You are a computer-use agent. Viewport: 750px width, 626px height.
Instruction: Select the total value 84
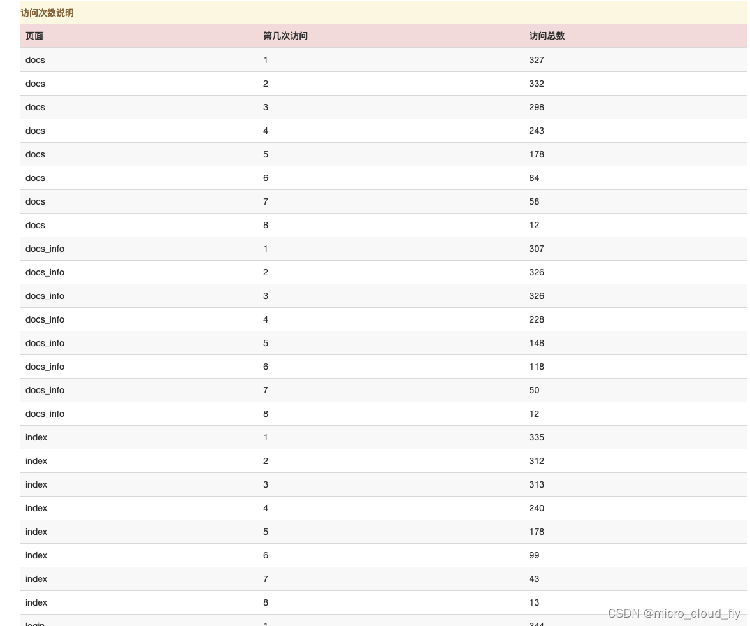[534, 178]
